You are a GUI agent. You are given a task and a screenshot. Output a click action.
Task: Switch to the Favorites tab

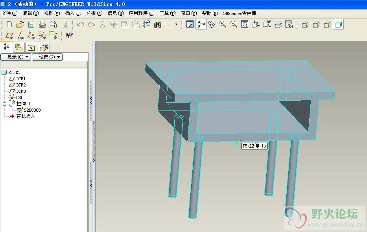point(31,48)
